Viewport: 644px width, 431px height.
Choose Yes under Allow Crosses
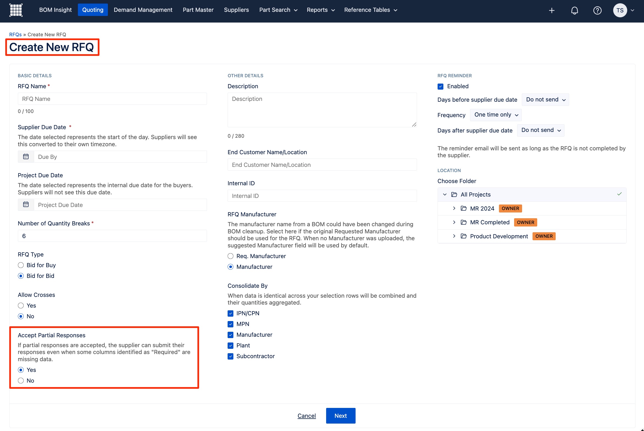(x=21, y=306)
